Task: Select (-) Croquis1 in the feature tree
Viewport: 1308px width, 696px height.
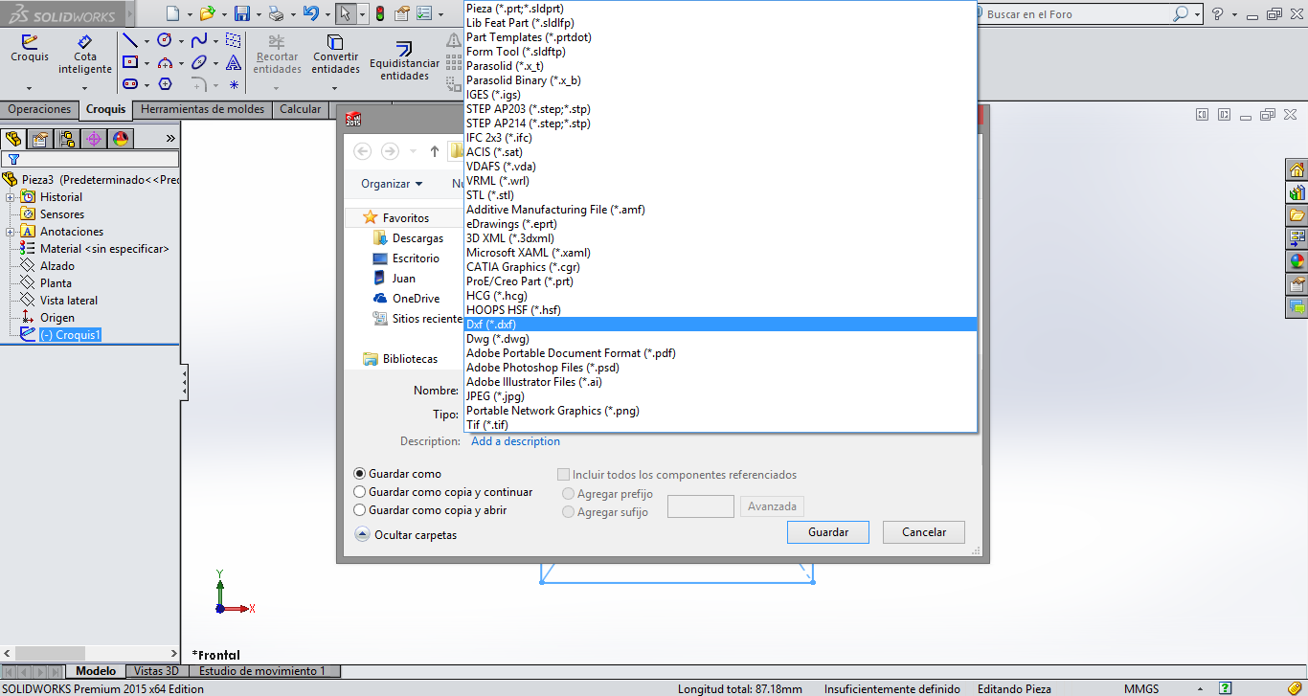Action: 70,335
